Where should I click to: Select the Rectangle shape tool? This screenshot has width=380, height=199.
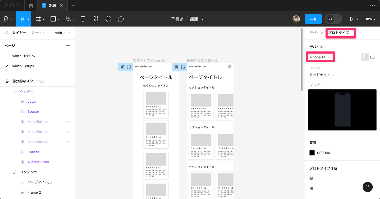[x=53, y=19]
